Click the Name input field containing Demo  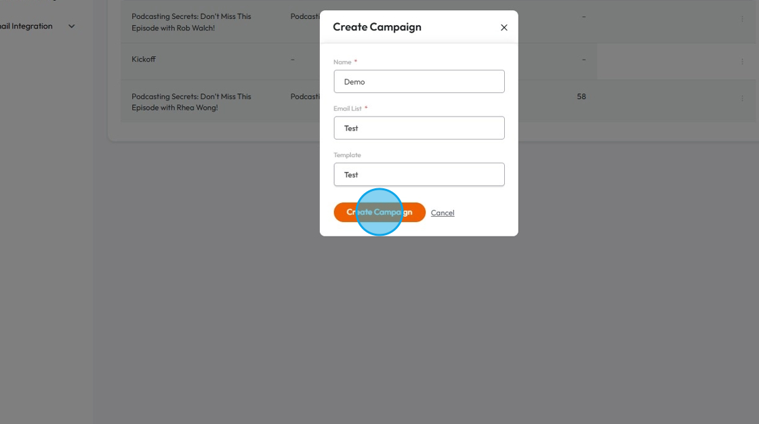click(x=419, y=82)
